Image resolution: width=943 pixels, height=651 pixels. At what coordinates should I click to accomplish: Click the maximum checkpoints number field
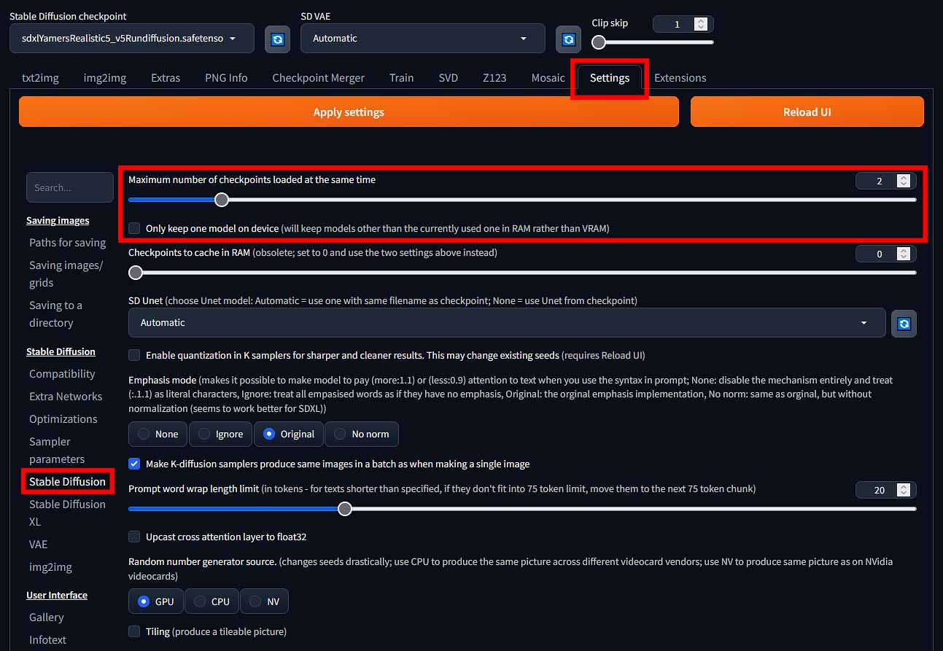tap(885, 181)
